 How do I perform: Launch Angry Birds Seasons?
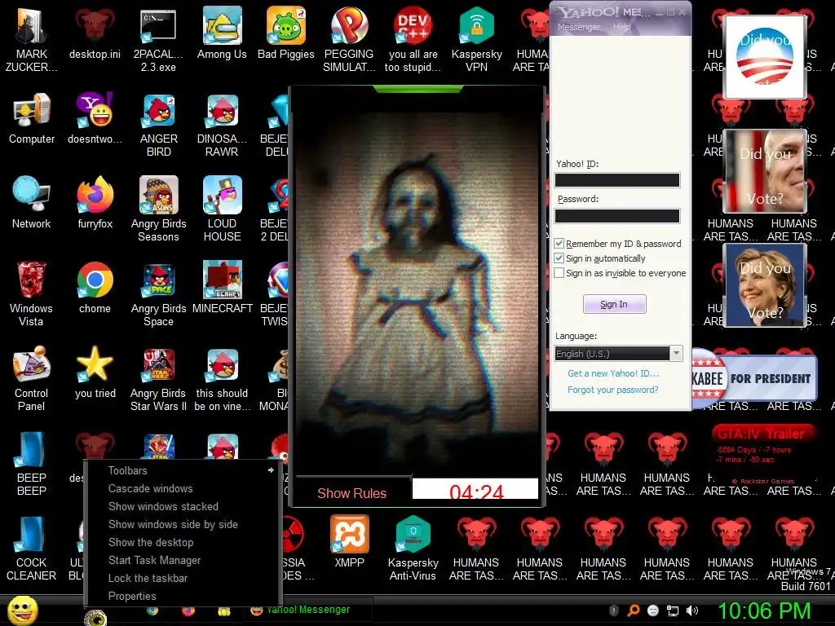tap(158, 209)
